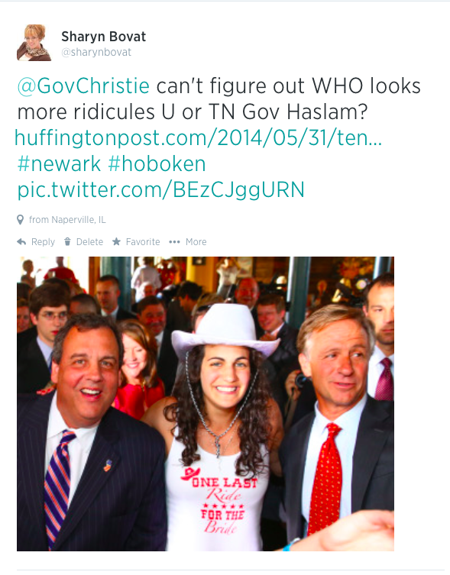Click the #newark hashtag
Screen dimensions: 450x575
click(59, 163)
